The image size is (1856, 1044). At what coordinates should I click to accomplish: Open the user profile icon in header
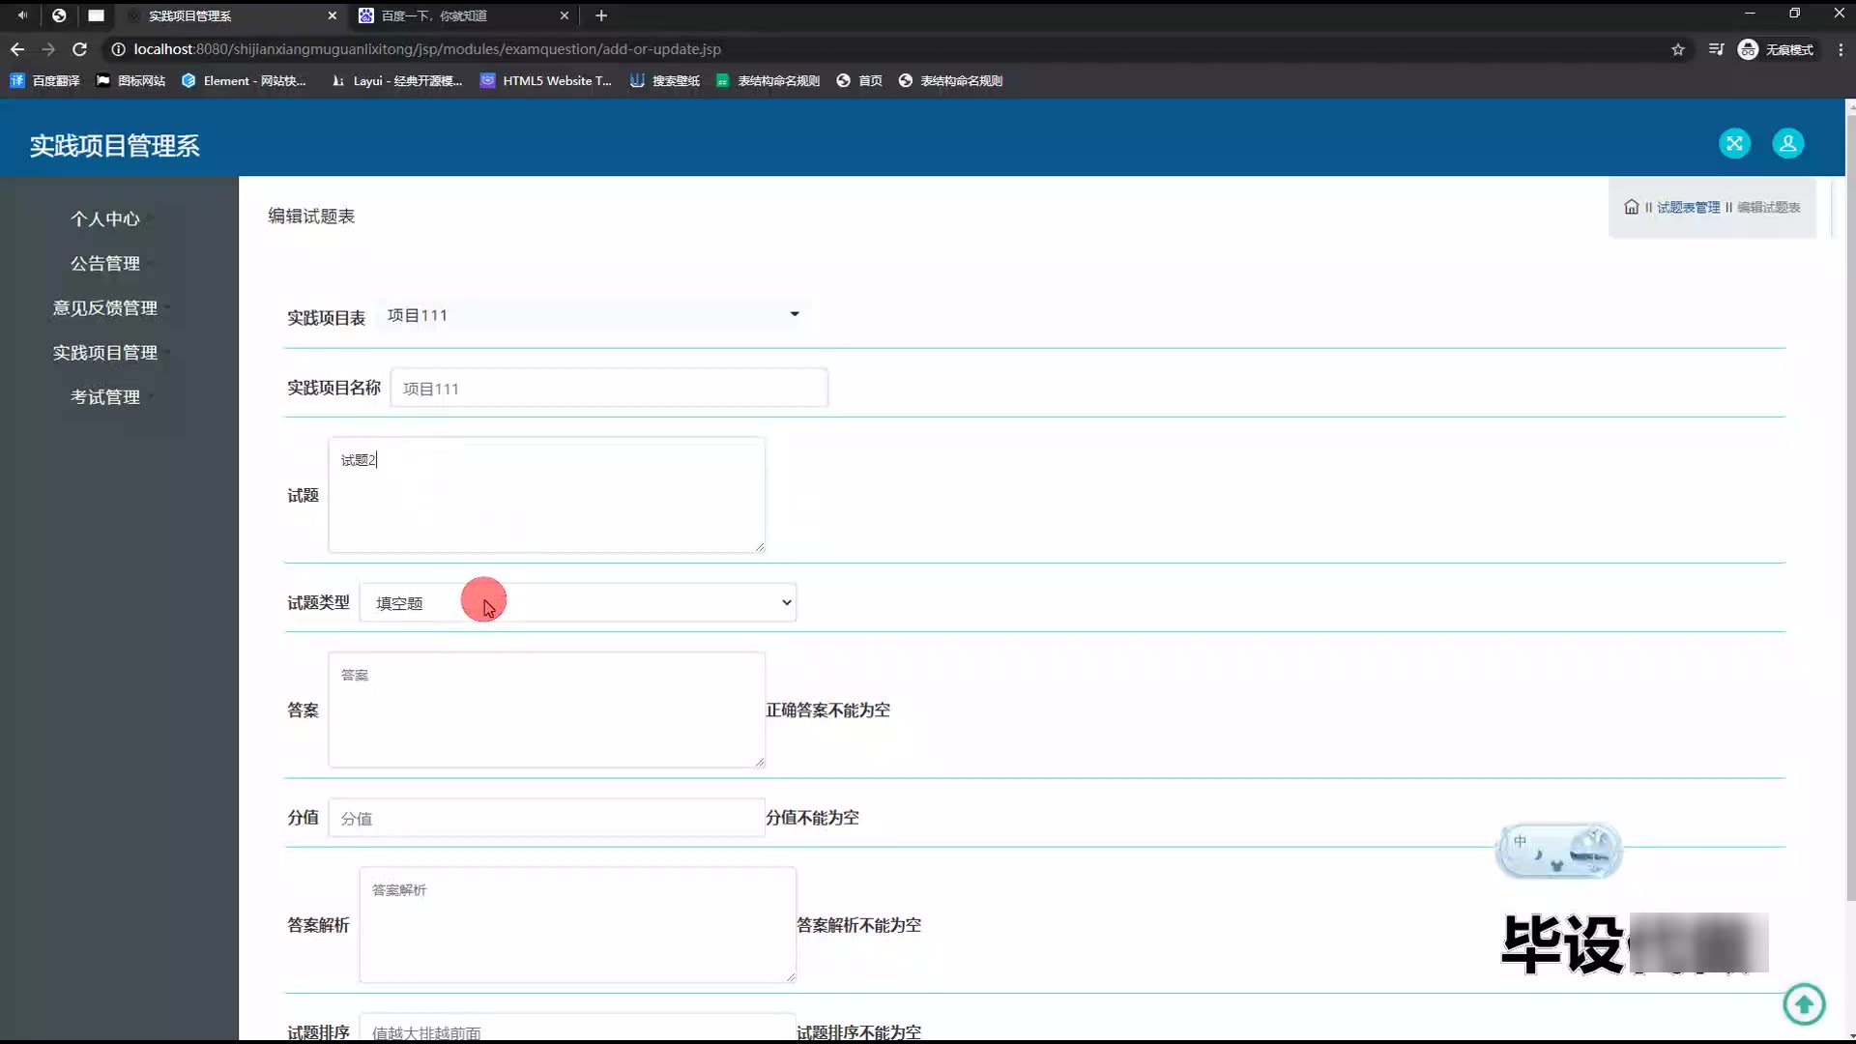[x=1787, y=144]
